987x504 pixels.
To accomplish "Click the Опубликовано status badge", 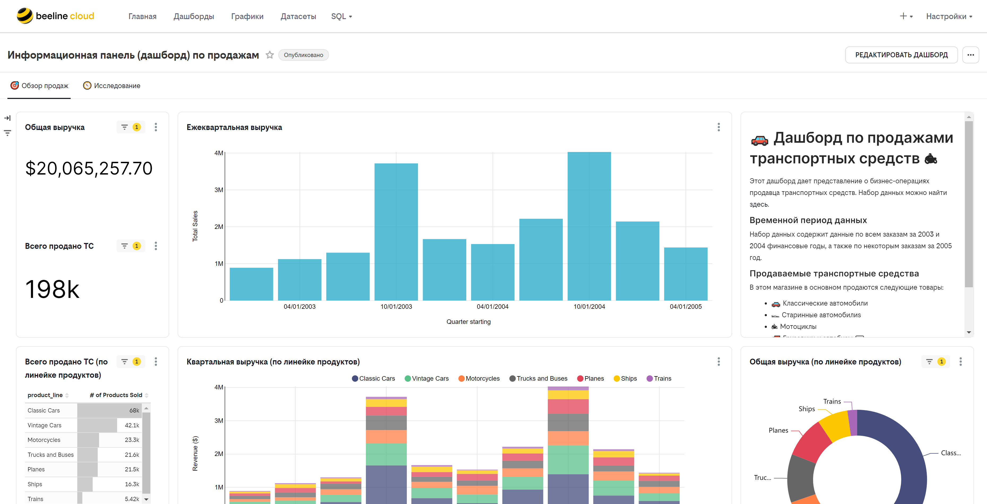I will [x=303, y=55].
